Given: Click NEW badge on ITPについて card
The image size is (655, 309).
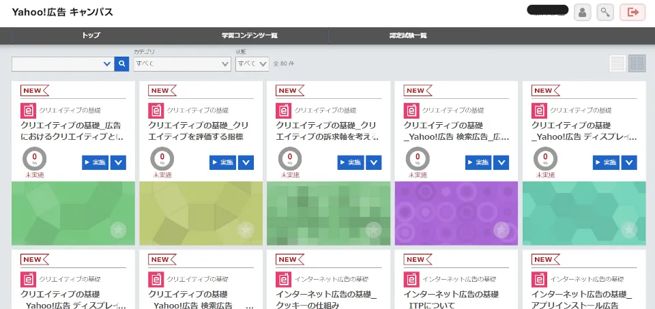Looking at the screenshot, I should [418, 259].
